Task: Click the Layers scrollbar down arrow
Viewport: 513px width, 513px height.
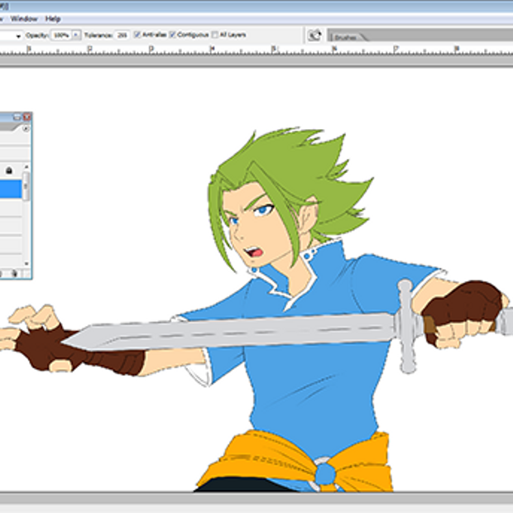Action: click(26, 264)
